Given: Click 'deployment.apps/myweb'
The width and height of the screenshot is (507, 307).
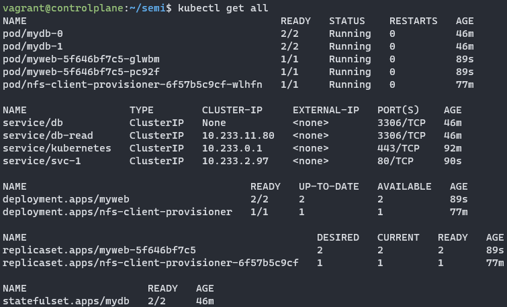Looking at the screenshot, I should [x=66, y=200].
